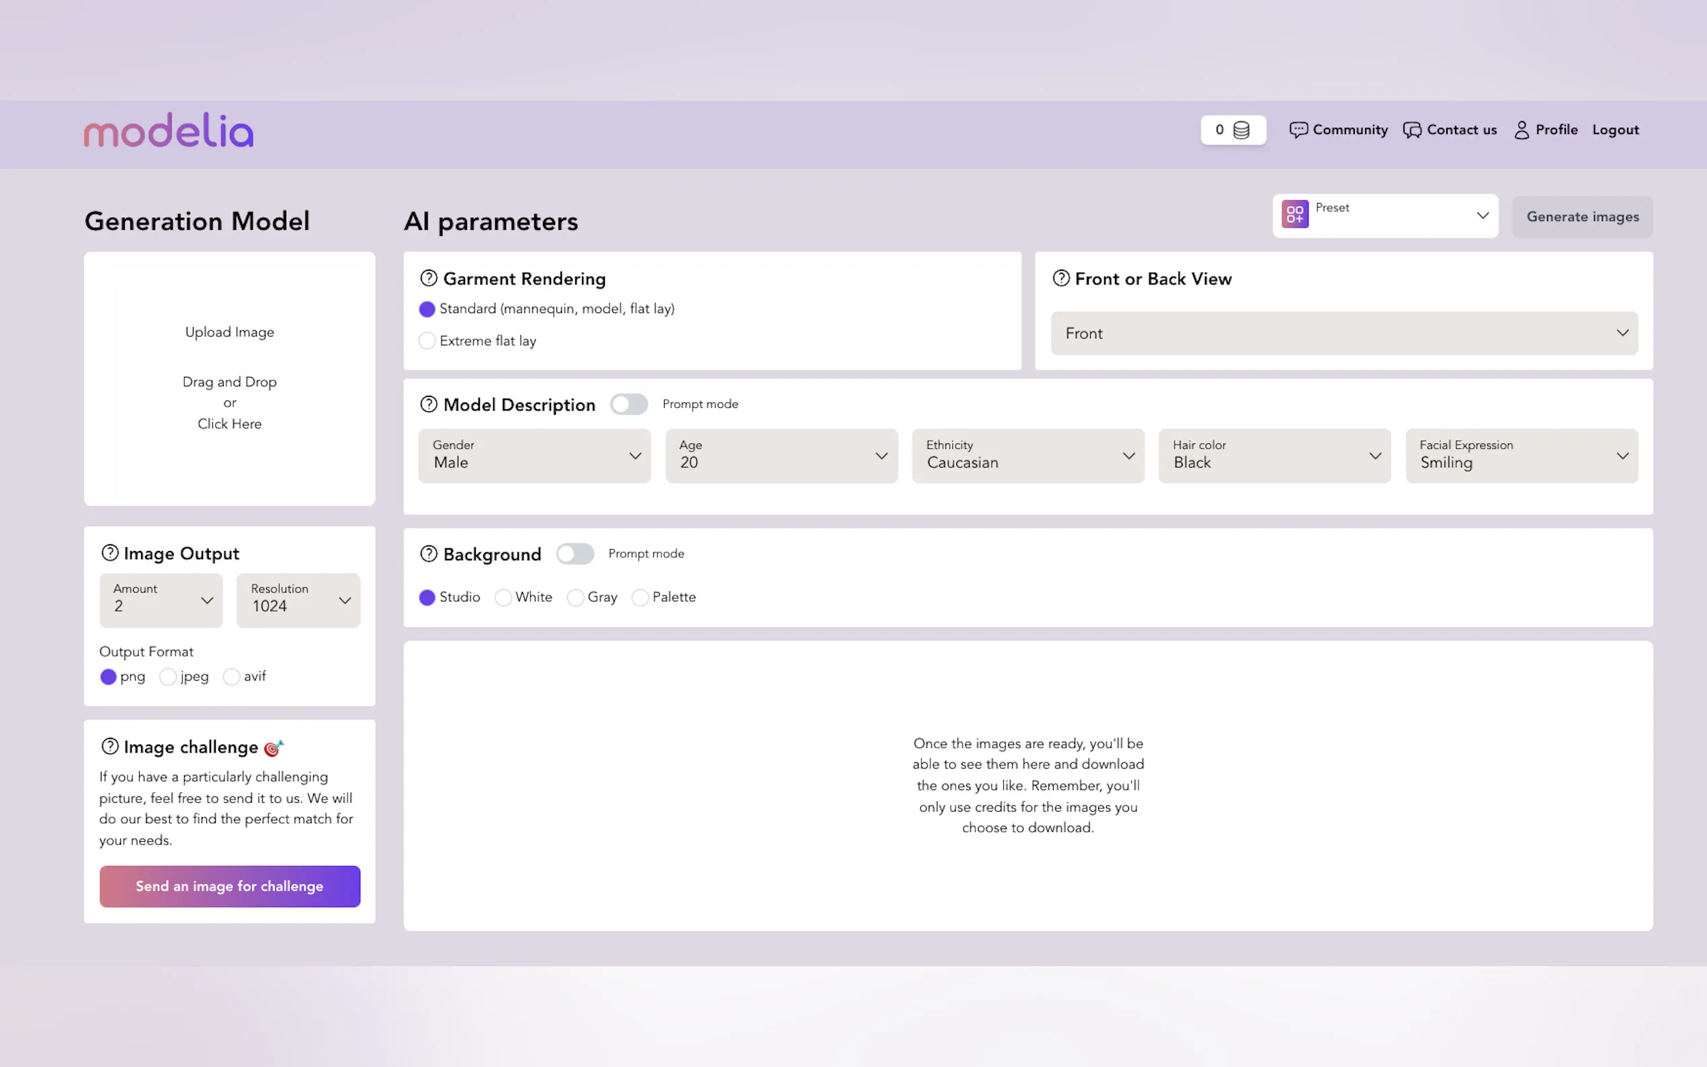The height and width of the screenshot is (1067, 1707).
Task: Enable Prompt mode for Model Description
Action: (628, 404)
